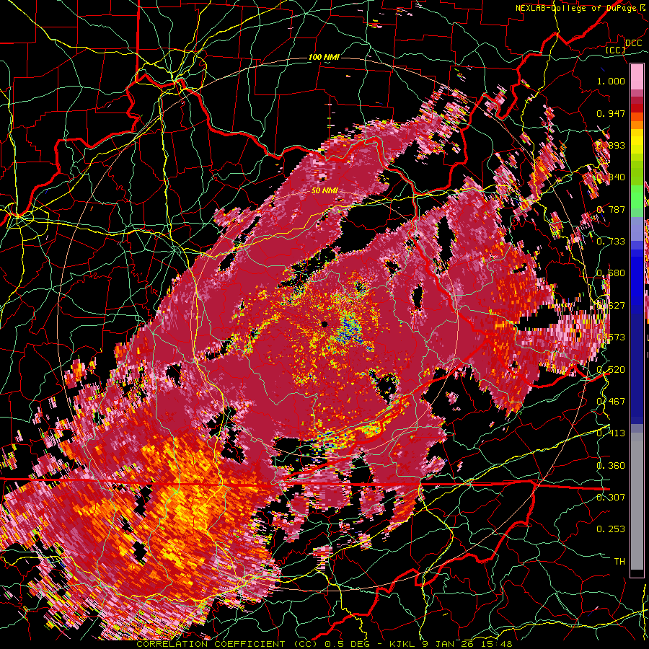The image size is (649, 649).
Task: Click the "DCC" label above the color scale
Action: tap(633, 43)
